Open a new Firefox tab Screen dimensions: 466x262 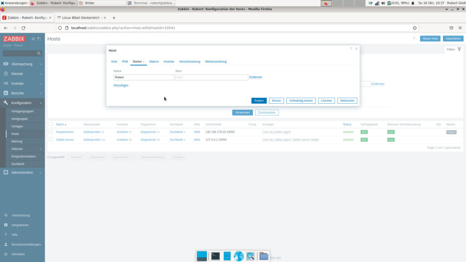pos(114,18)
